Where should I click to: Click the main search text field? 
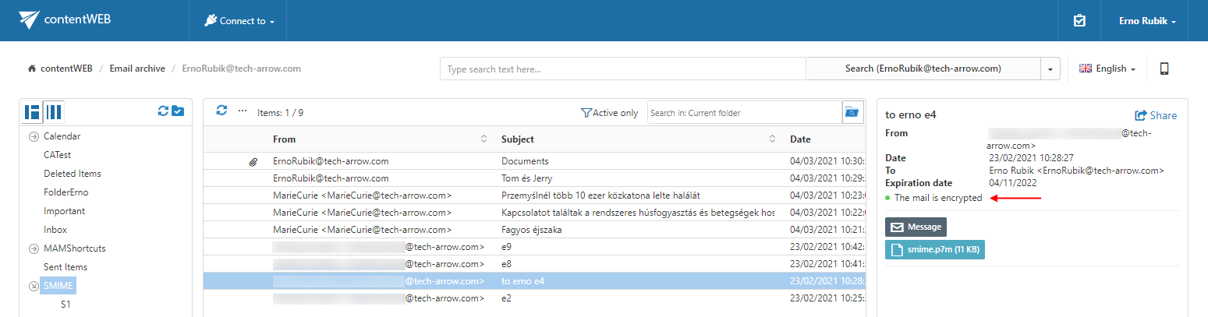[x=622, y=69]
